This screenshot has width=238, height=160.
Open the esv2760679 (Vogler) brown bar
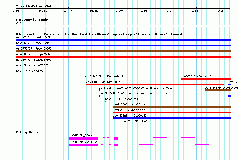tap(218, 90)
